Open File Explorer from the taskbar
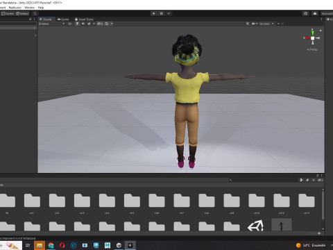Image resolution: width=333 pixels, height=250 pixels. [40, 245]
